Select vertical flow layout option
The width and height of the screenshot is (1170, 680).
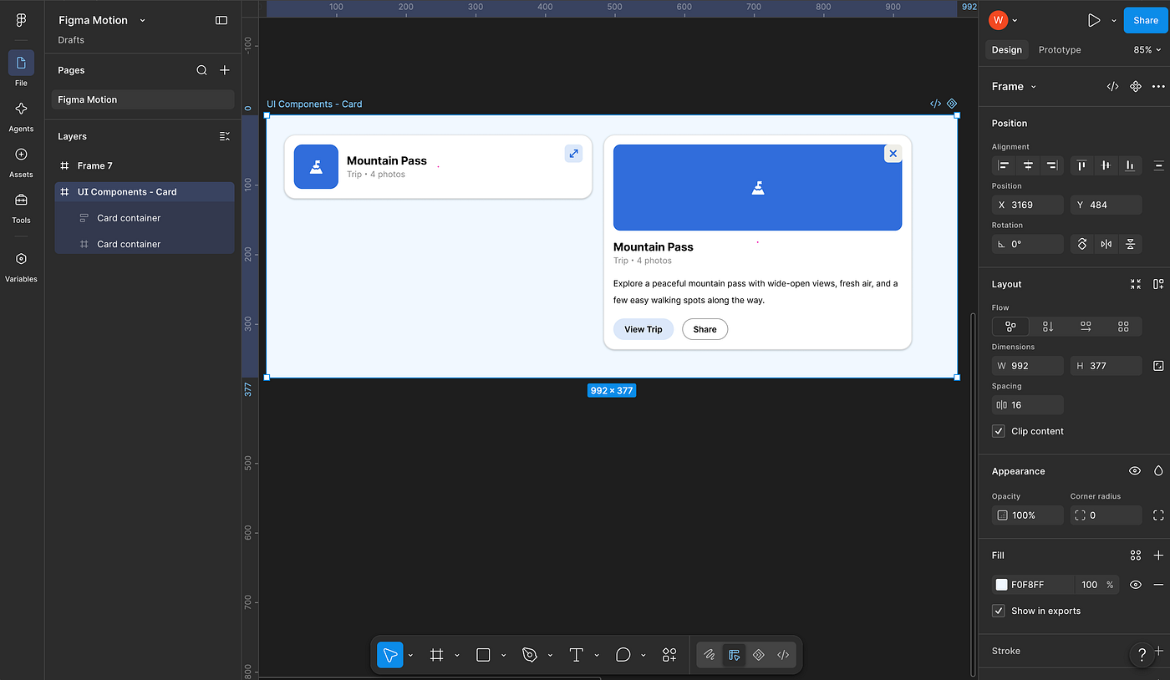[x=1048, y=327]
